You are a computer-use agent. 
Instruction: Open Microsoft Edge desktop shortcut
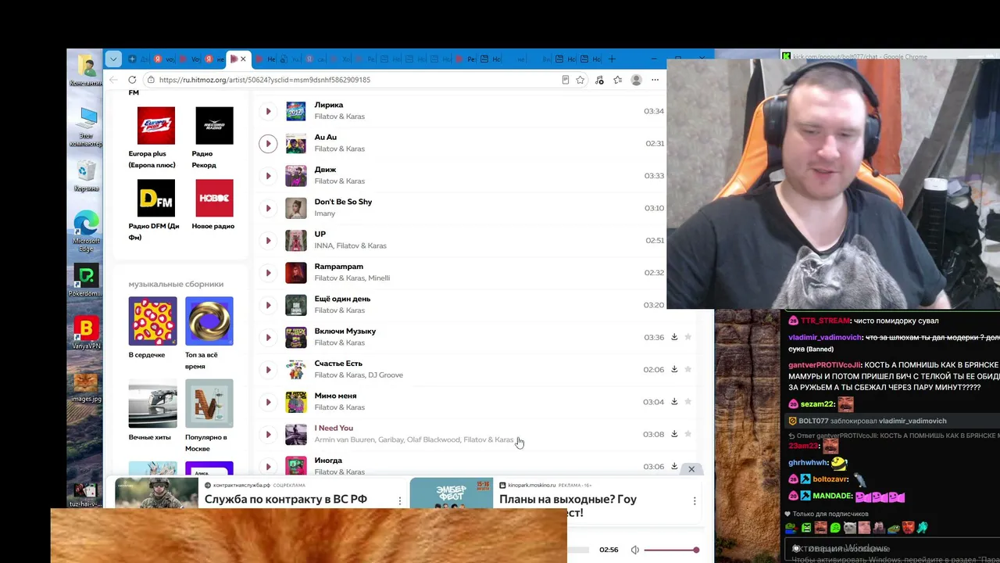coord(86,231)
